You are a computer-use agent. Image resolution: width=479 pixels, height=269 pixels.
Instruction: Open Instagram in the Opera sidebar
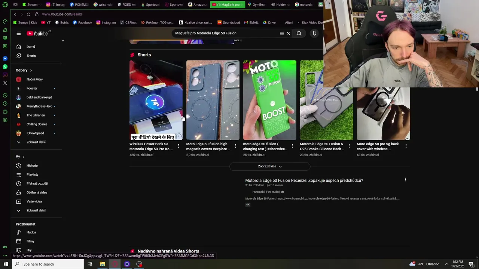(5, 75)
